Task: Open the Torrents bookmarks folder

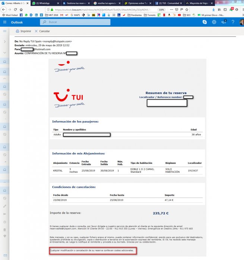Action: coord(149,15)
